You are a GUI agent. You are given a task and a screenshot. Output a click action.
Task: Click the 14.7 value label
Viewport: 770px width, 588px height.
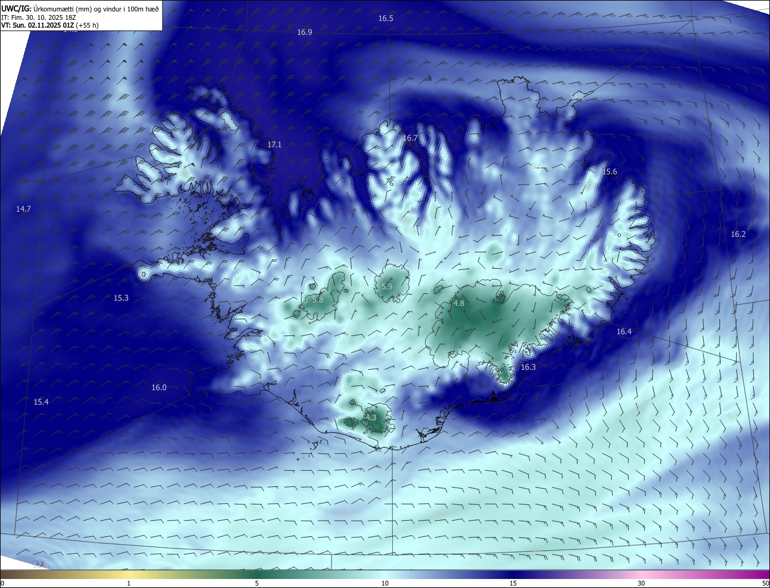23,209
